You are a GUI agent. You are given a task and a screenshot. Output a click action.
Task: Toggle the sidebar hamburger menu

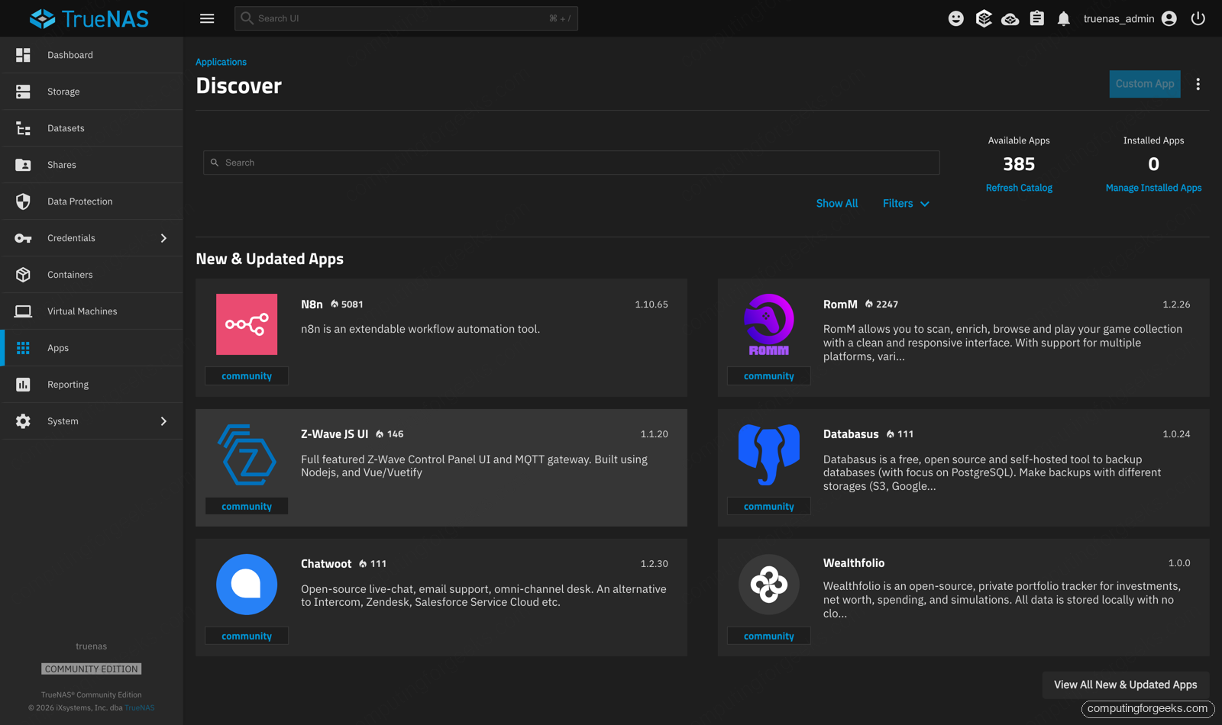[207, 18]
